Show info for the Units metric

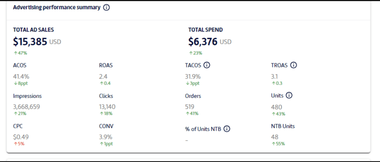(289, 95)
